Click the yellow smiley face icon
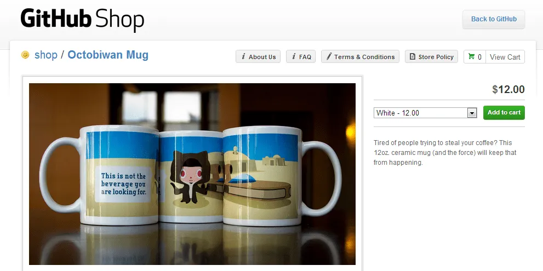This screenshot has height=271, width=543. (25, 55)
